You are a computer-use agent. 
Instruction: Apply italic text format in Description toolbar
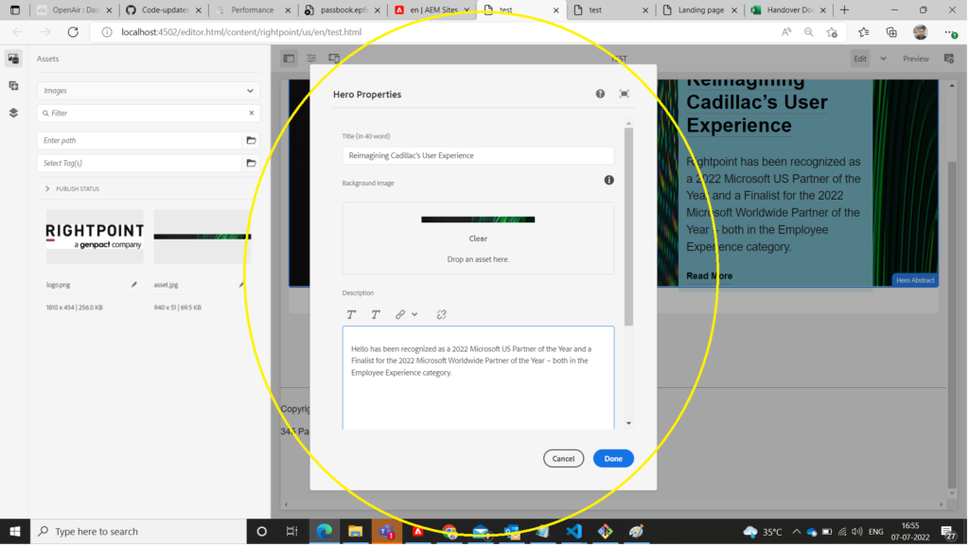(375, 314)
